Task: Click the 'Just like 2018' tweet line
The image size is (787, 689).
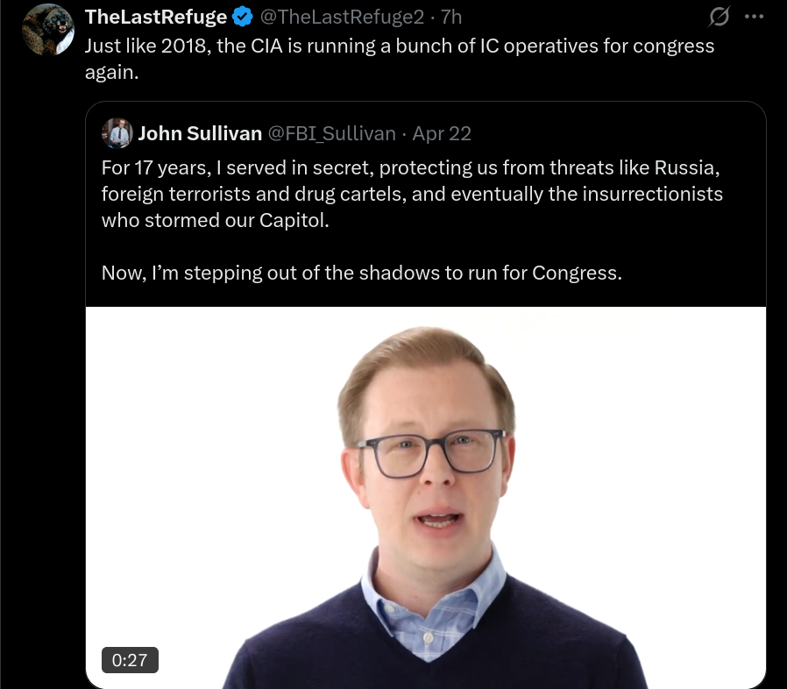Action: click(x=400, y=46)
